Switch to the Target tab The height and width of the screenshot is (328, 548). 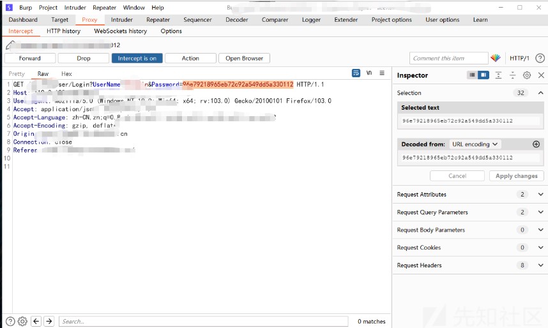click(60, 20)
